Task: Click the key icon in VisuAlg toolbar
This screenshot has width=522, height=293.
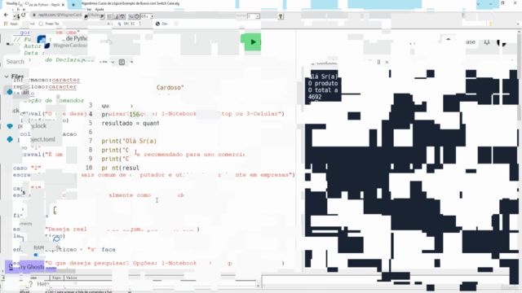Action: pos(281,16)
